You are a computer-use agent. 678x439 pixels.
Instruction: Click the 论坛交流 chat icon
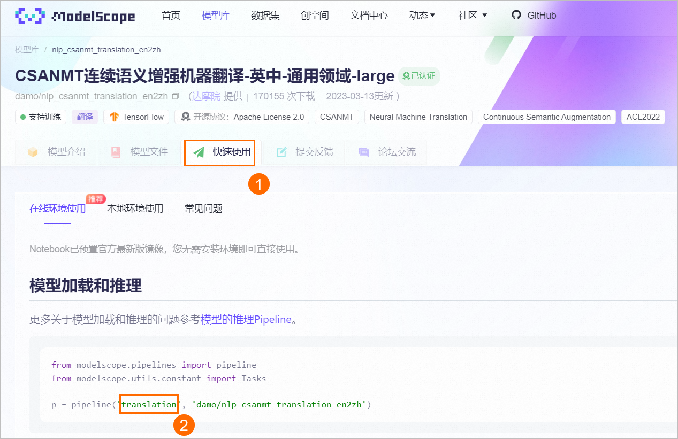point(363,152)
